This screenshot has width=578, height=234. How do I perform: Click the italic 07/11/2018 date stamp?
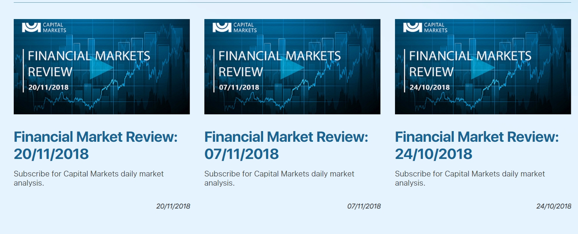(364, 206)
